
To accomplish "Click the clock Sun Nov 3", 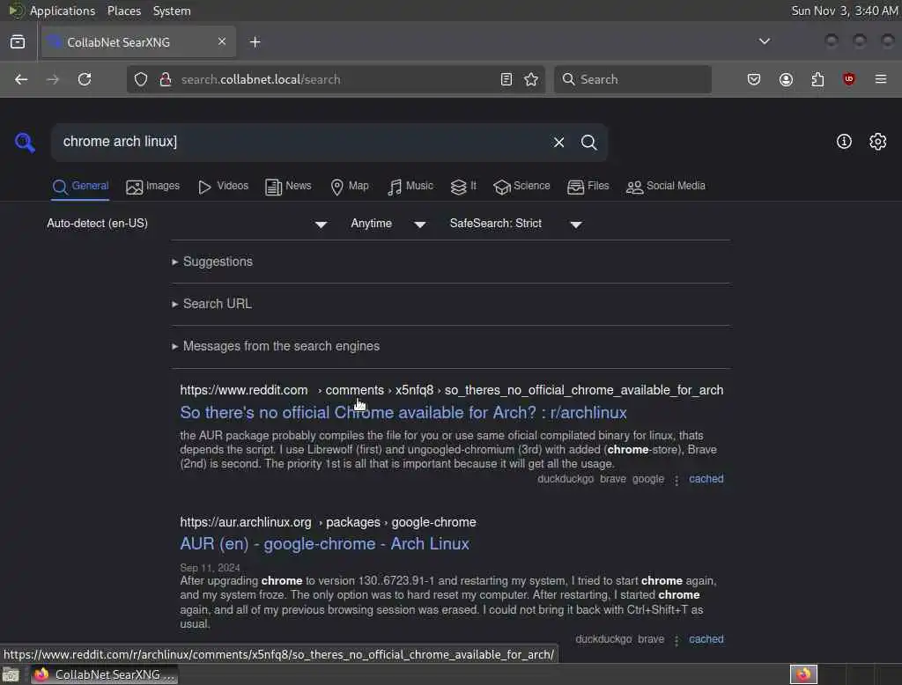I will tap(844, 11).
